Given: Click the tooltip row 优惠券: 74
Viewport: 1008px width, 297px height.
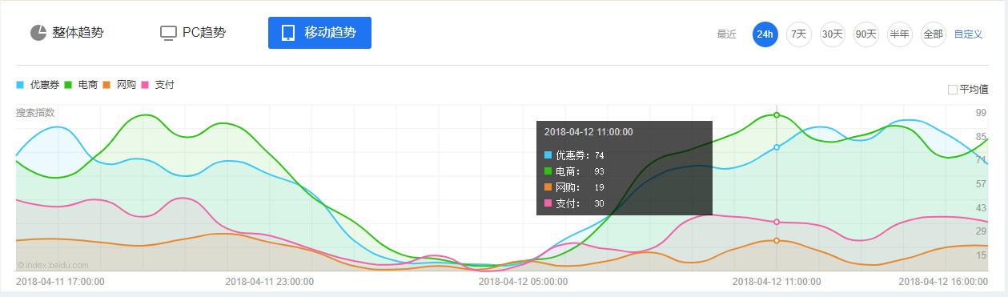Looking at the screenshot, I should click(x=574, y=155).
